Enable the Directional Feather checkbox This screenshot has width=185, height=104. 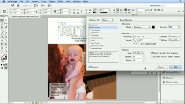click(x=90, y=46)
